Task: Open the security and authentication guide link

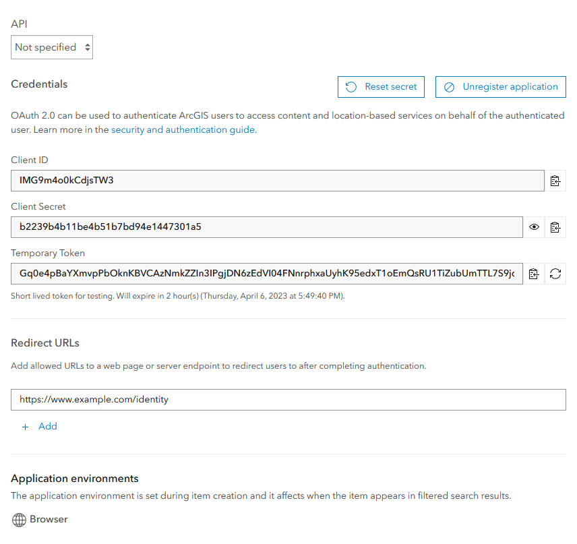Action: (182, 129)
